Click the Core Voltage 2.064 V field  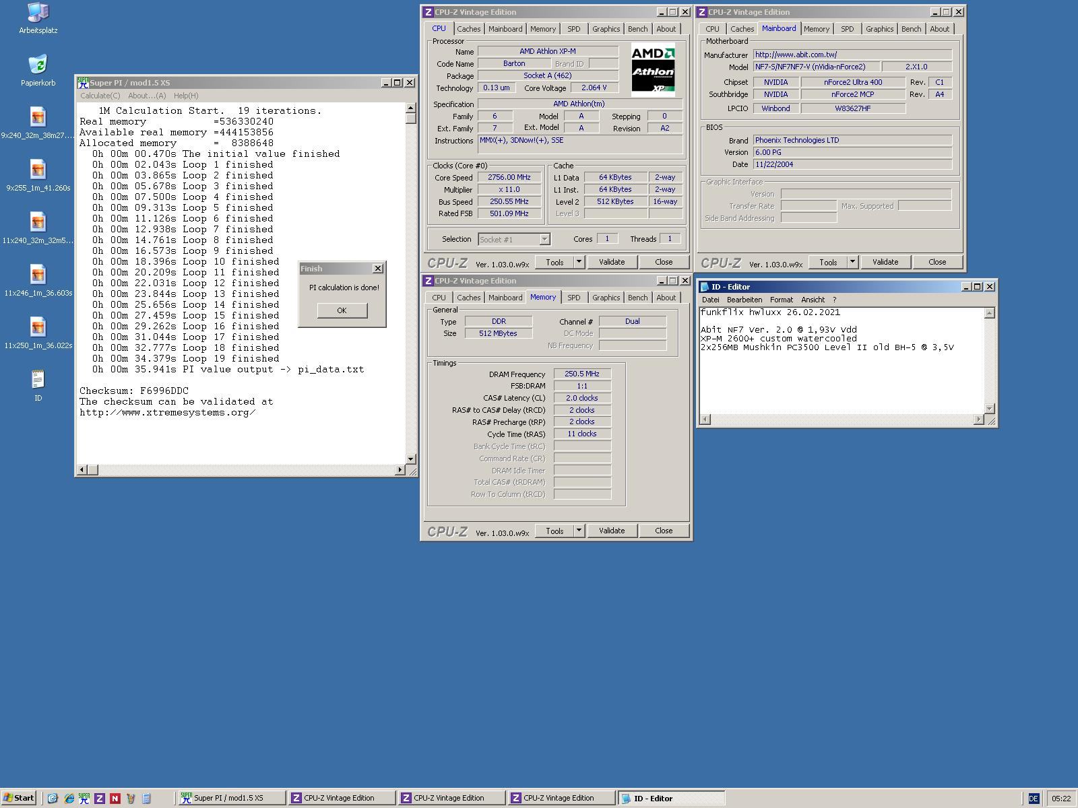594,88
